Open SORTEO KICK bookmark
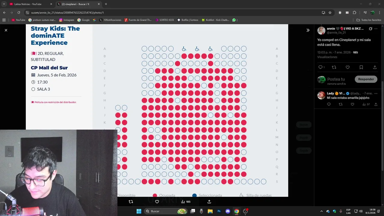The image size is (384, 216). click(165, 20)
